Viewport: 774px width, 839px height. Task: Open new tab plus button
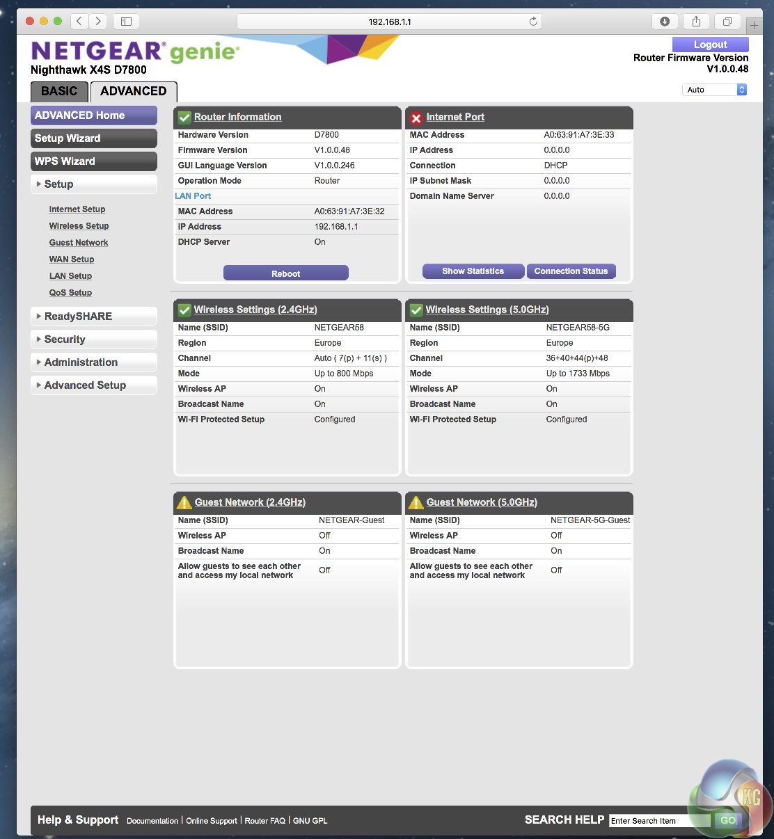754,26
